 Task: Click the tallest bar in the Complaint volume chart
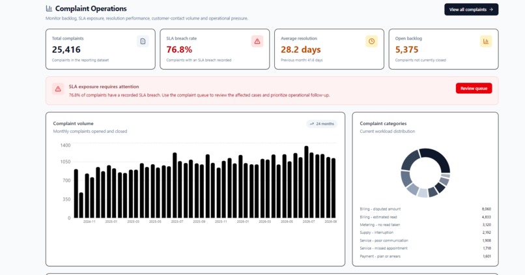pos(306,182)
